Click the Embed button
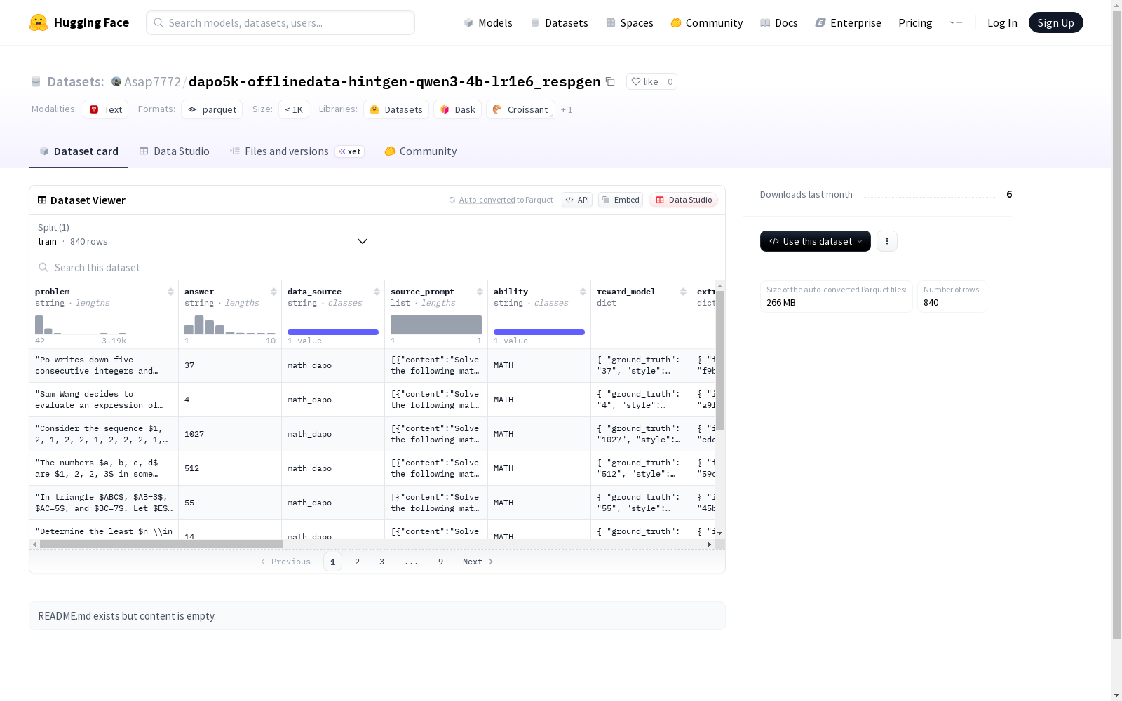Screen dimensions: 1122x701 [621, 200]
